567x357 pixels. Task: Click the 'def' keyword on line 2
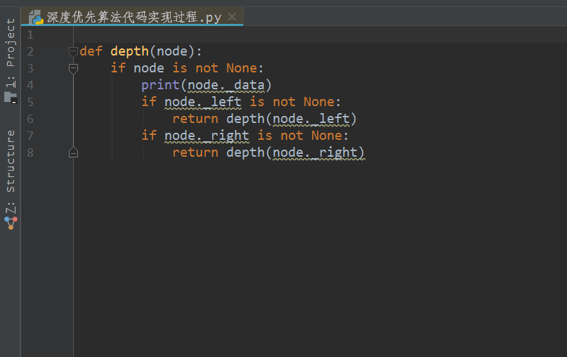point(91,51)
